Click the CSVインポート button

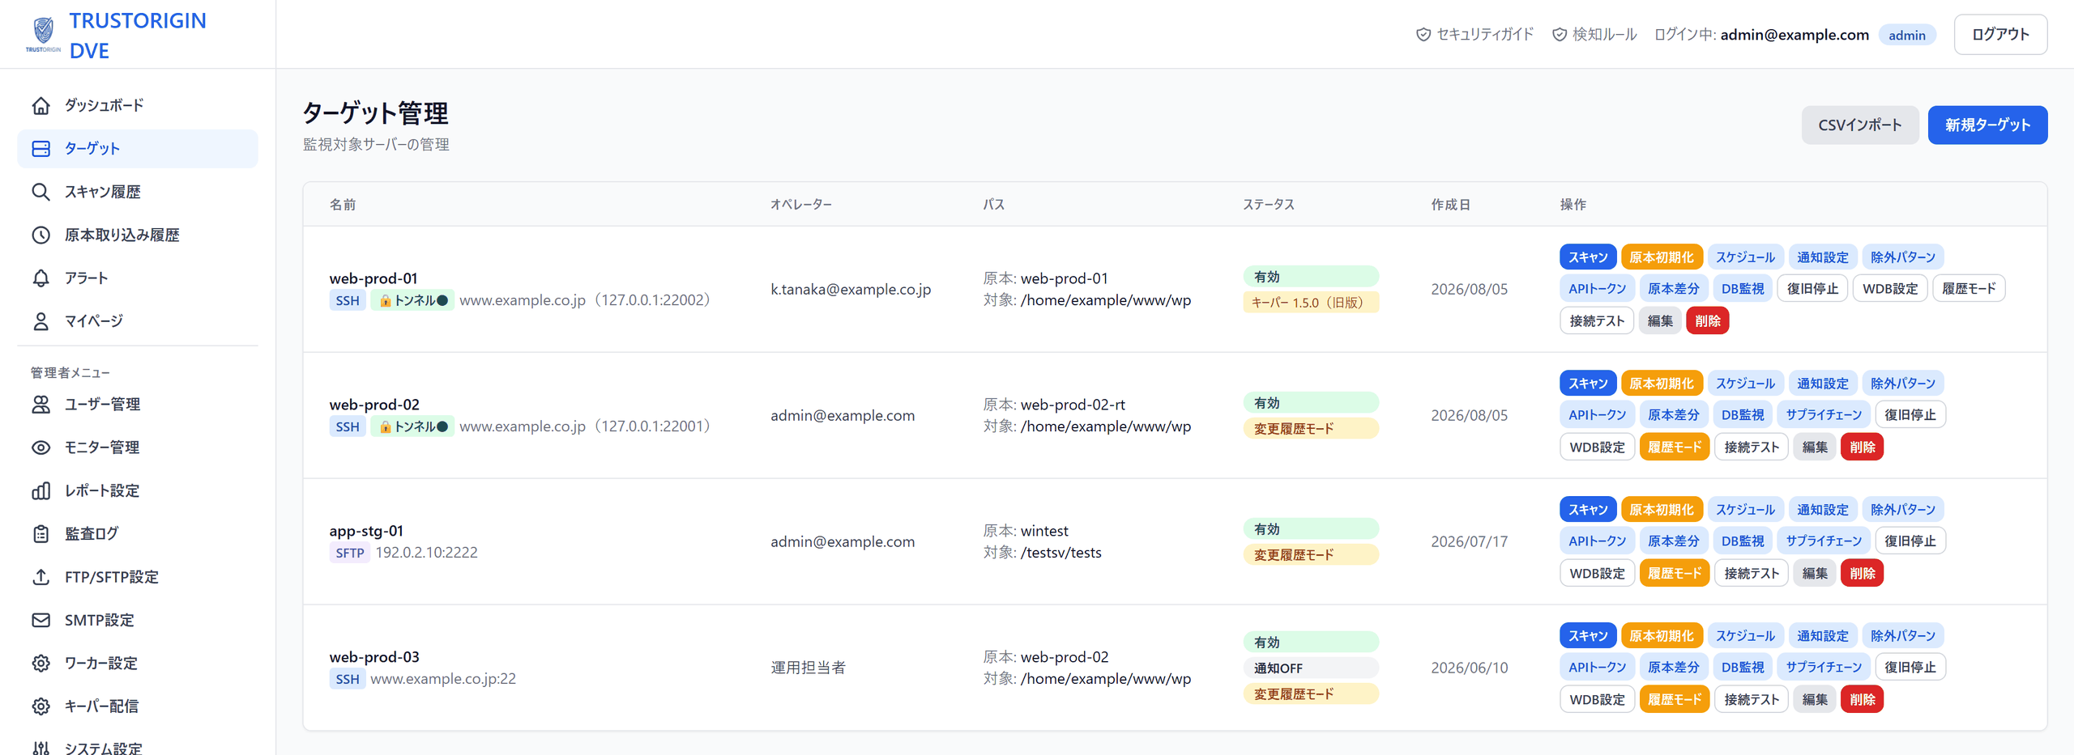coord(1859,125)
